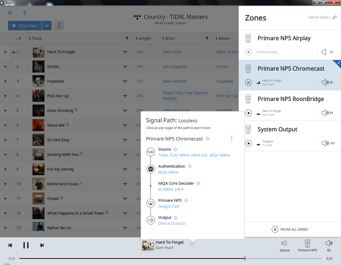
Task: Open the Play Now dropdown arrow
Action: 47,26
